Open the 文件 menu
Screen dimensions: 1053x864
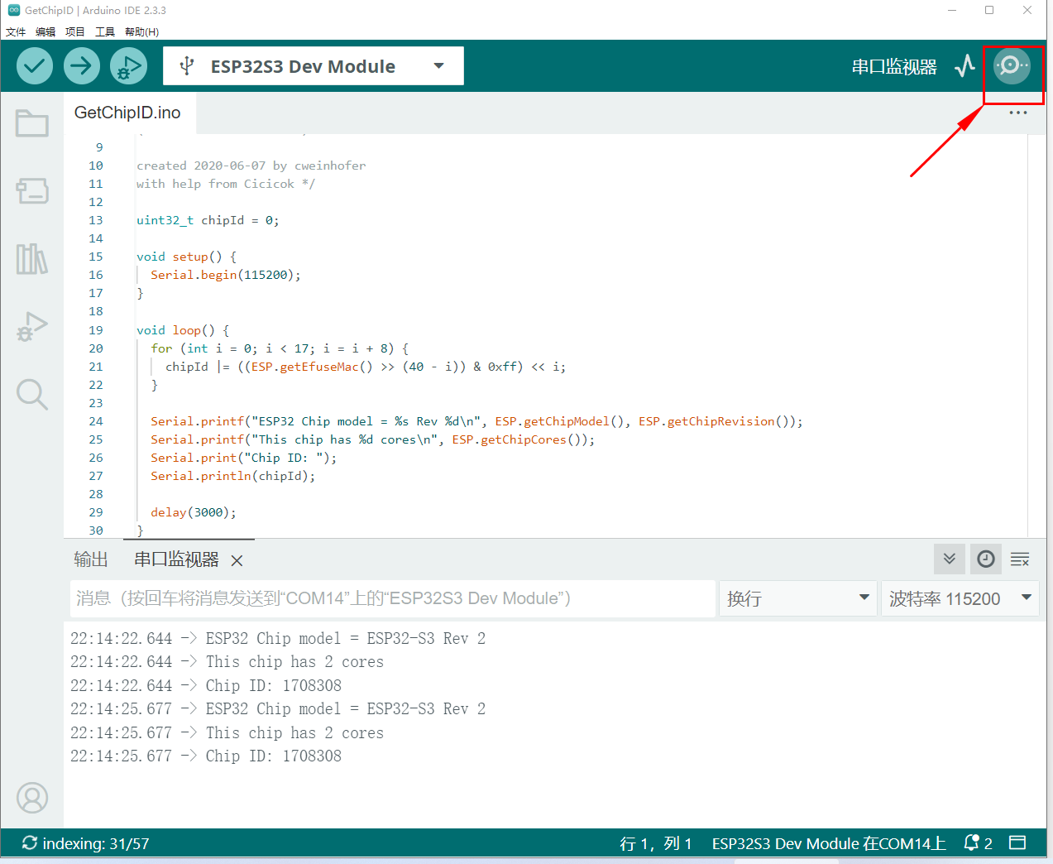click(x=16, y=31)
